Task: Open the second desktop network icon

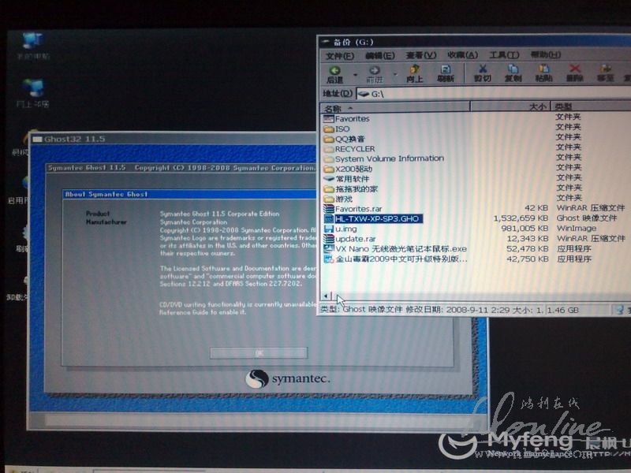Action: click(33, 88)
